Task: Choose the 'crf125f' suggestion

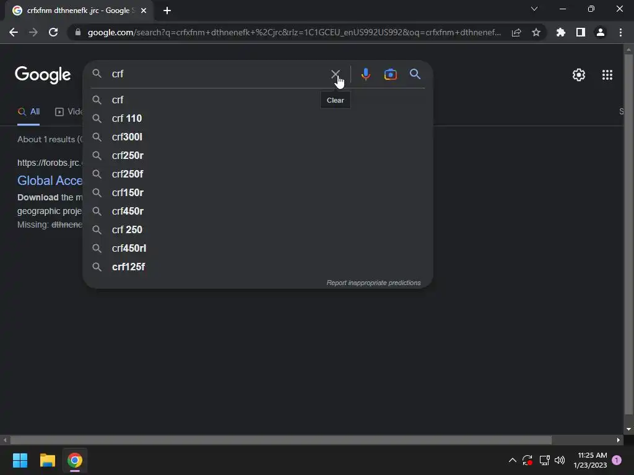Action: (258, 267)
